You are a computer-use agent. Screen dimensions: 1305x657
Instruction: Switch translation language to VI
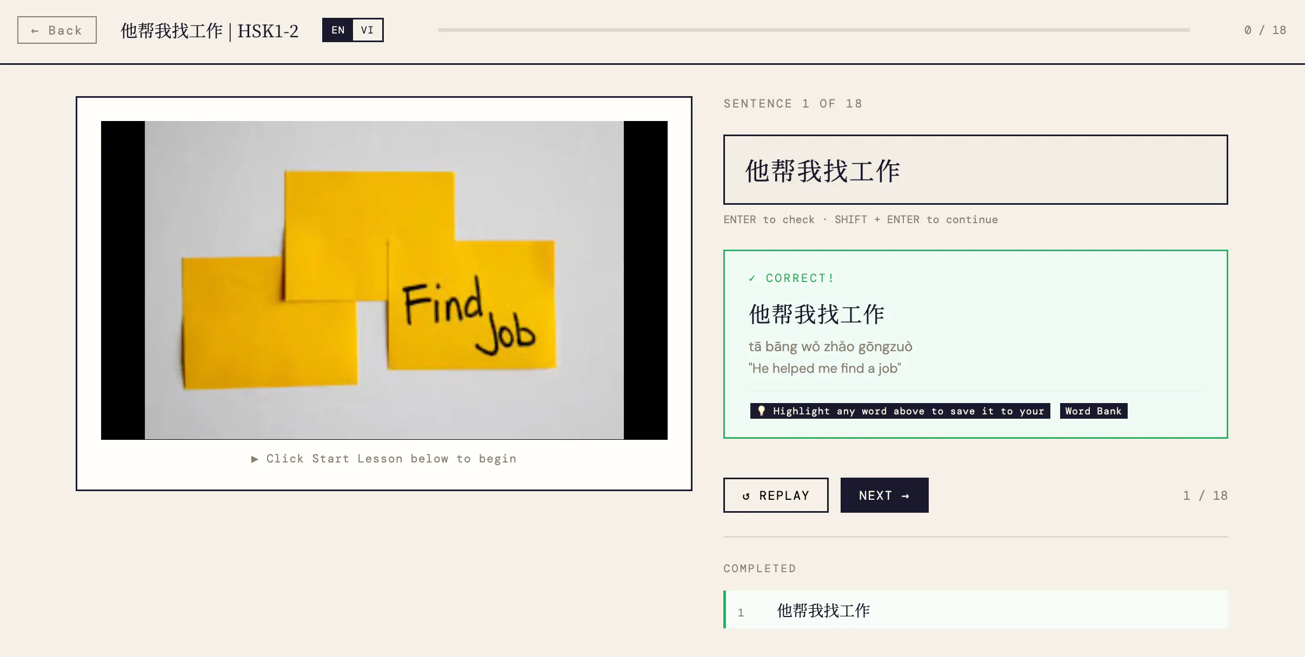[x=368, y=30]
